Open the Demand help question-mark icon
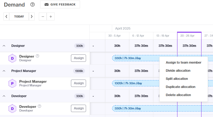The height and width of the screenshot is (117, 213). (x=33, y=4)
